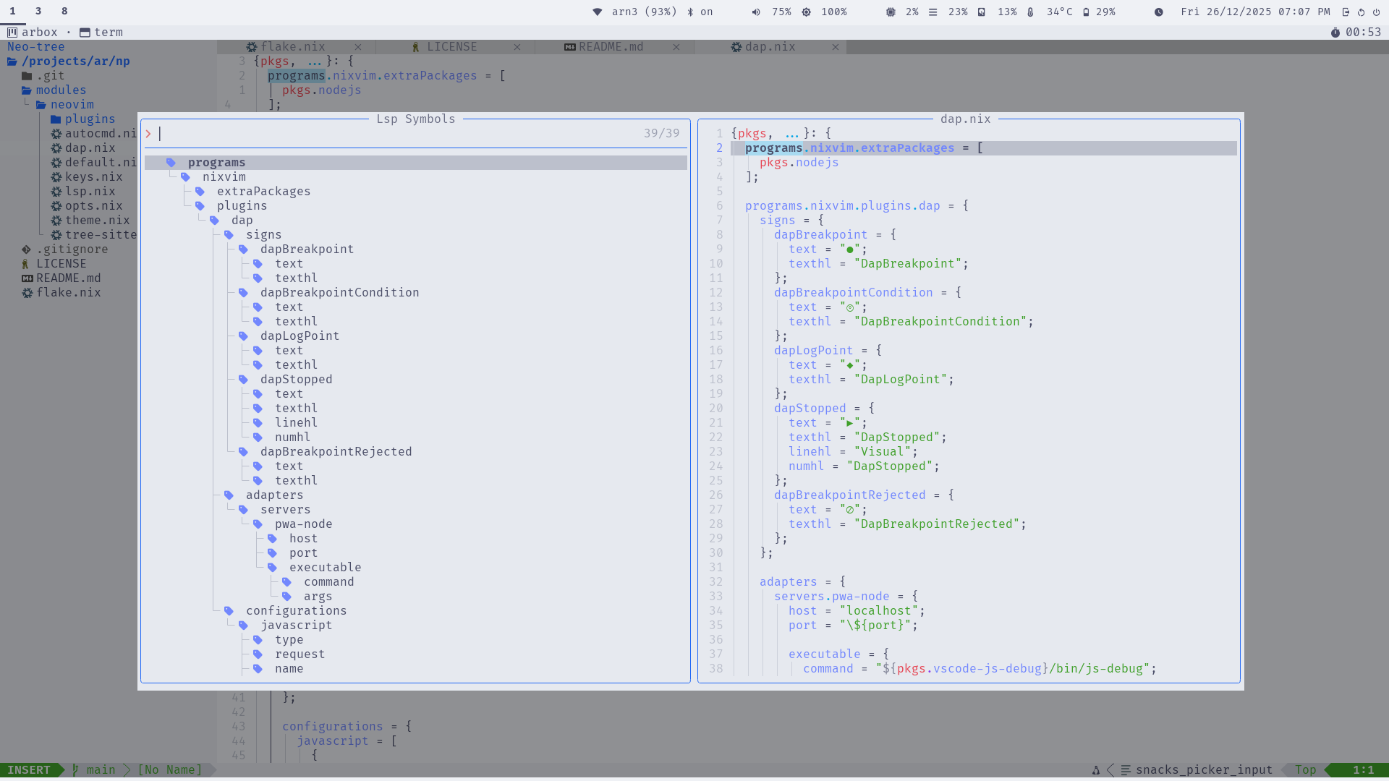Click the git branch icon in statusline
The image size is (1389, 781).
click(75, 769)
